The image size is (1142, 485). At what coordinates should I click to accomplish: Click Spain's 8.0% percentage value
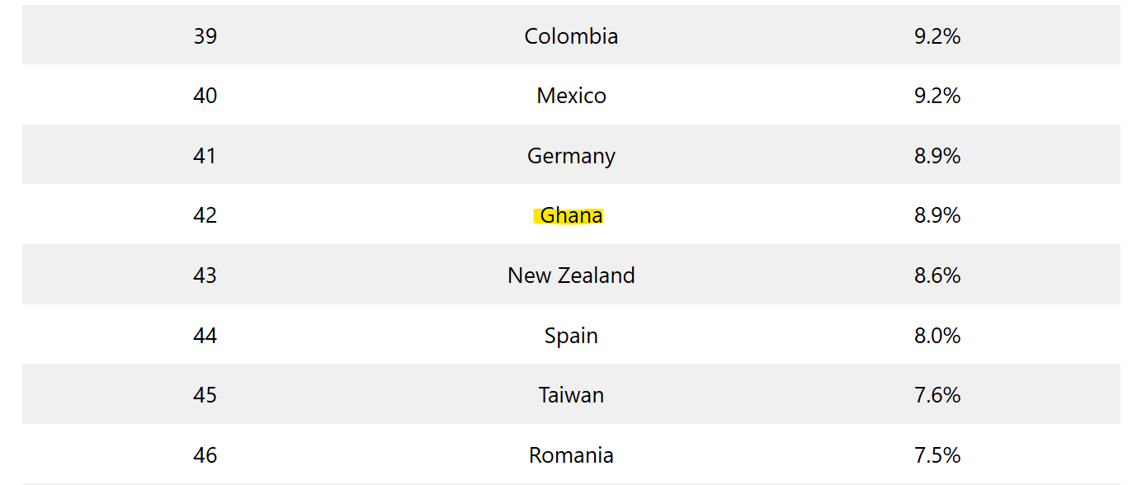pos(937,336)
